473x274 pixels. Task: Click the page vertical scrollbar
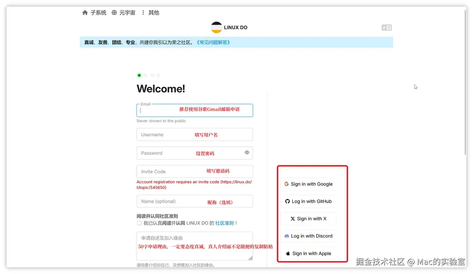coord(465,82)
